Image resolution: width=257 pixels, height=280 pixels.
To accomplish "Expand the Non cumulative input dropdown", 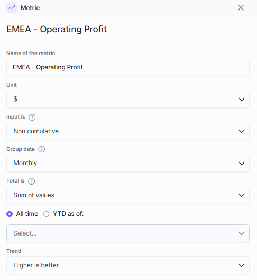I will (128, 131).
